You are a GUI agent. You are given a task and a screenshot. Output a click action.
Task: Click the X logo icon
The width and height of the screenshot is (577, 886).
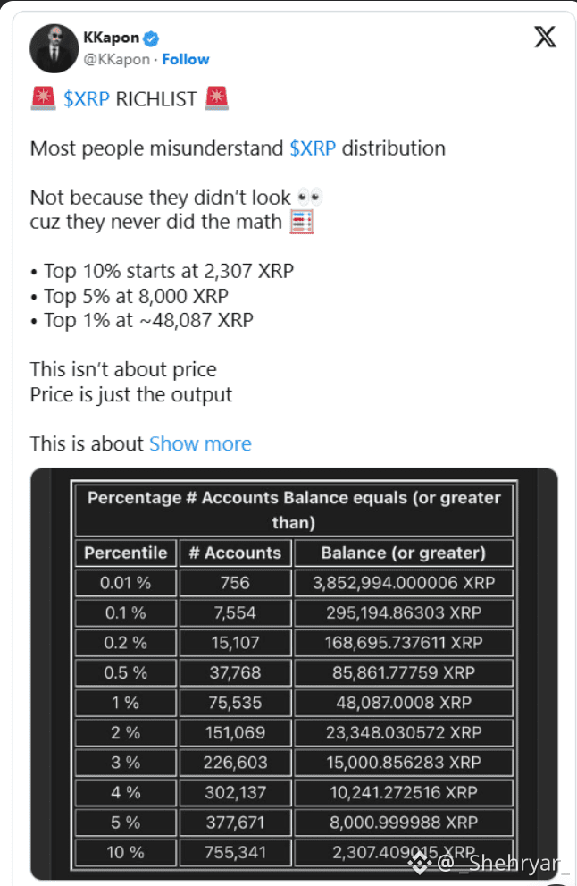click(x=544, y=38)
